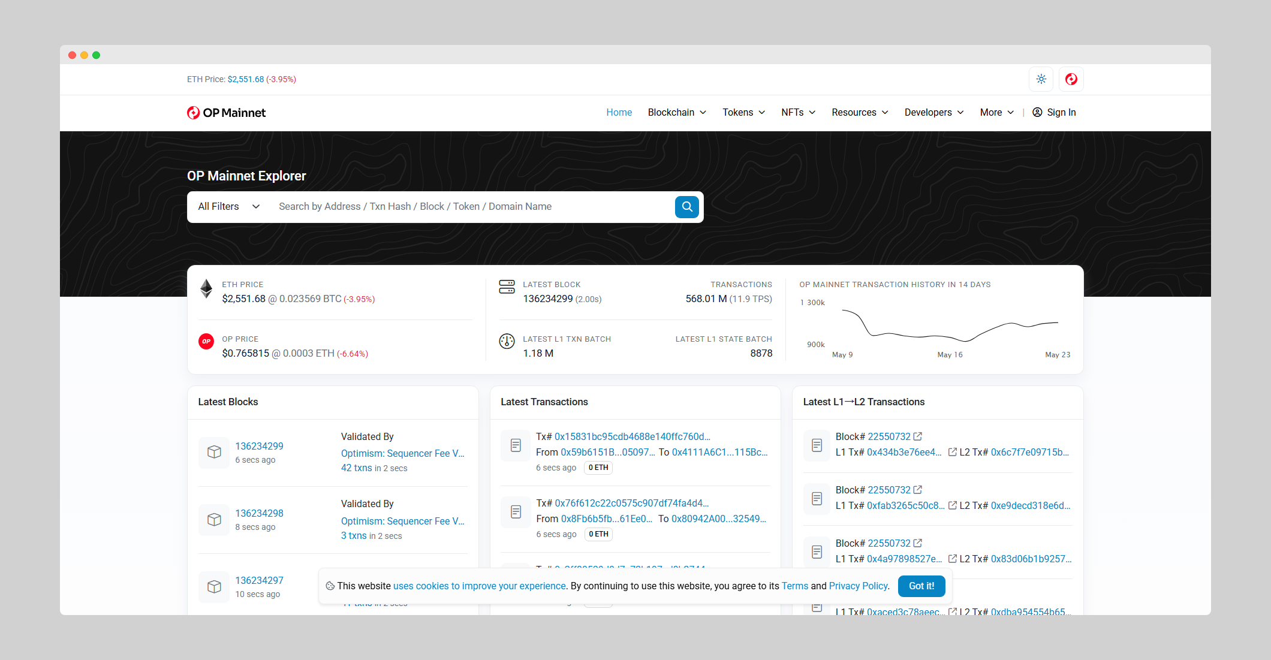Toggle the light/dark theme sun icon
Viewport: 1271px width, 660px height.
1041,79
